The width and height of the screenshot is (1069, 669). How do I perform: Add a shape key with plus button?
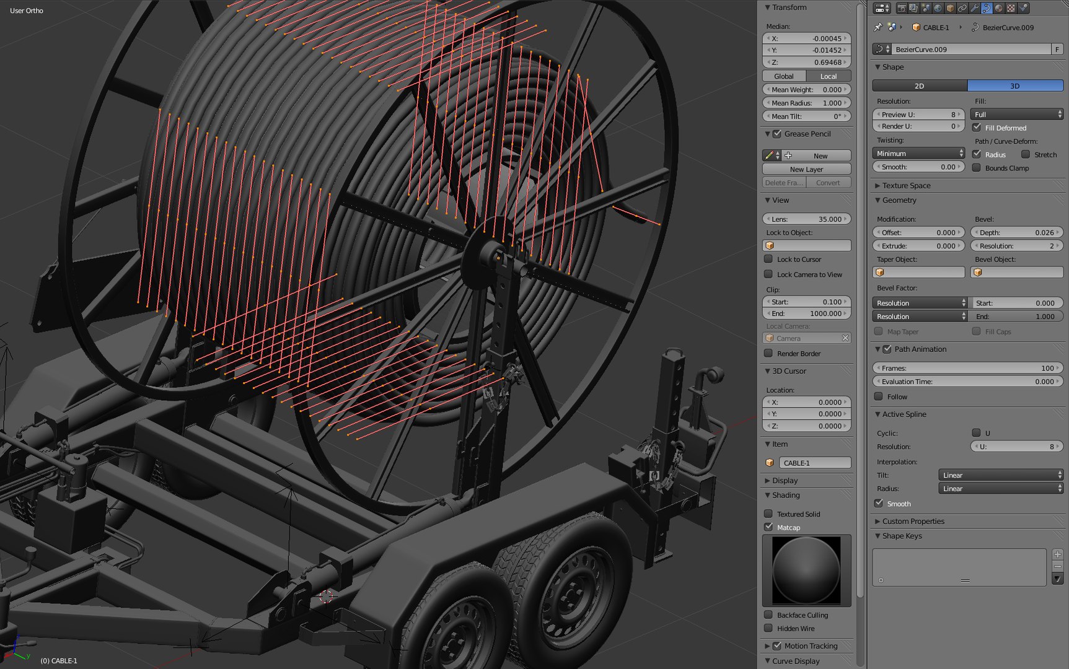[1057, 554]
